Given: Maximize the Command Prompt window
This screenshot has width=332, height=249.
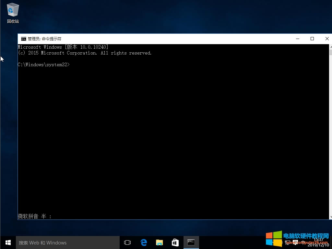Looking at the screenshot, I should pos(312,39).
